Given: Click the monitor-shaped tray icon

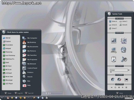Looking at the screenshot, I should click(126, 80).
